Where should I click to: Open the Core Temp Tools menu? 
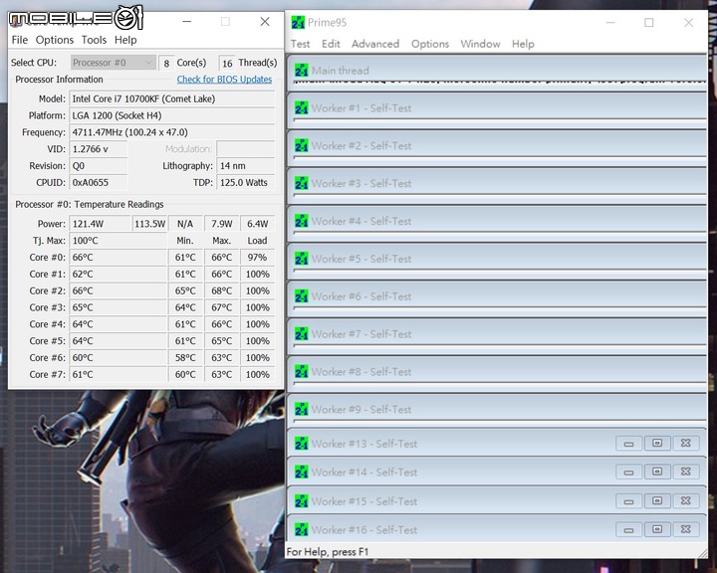94,40
